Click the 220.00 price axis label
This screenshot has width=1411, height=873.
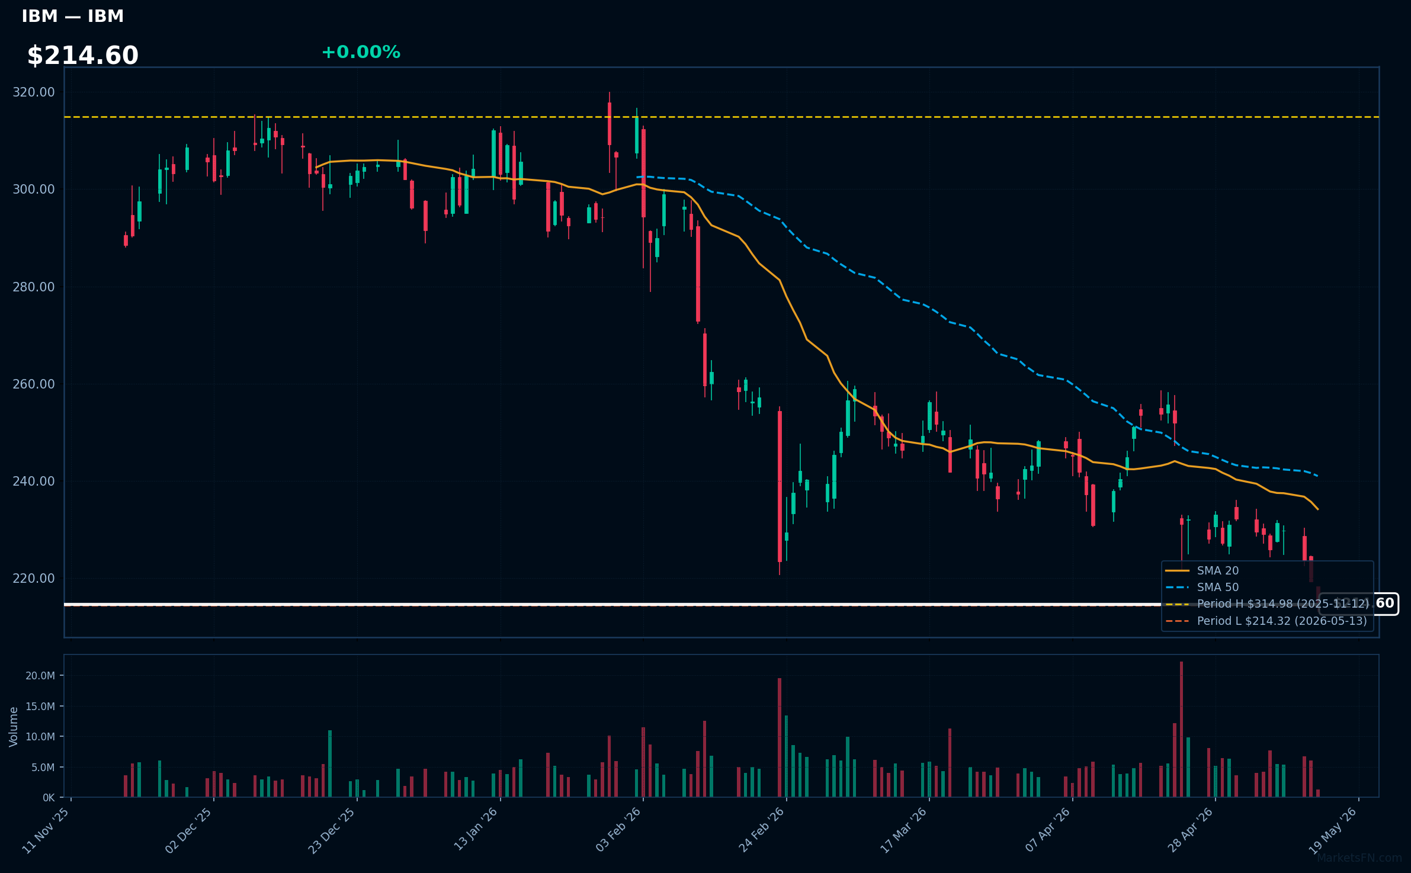[33, 578]
